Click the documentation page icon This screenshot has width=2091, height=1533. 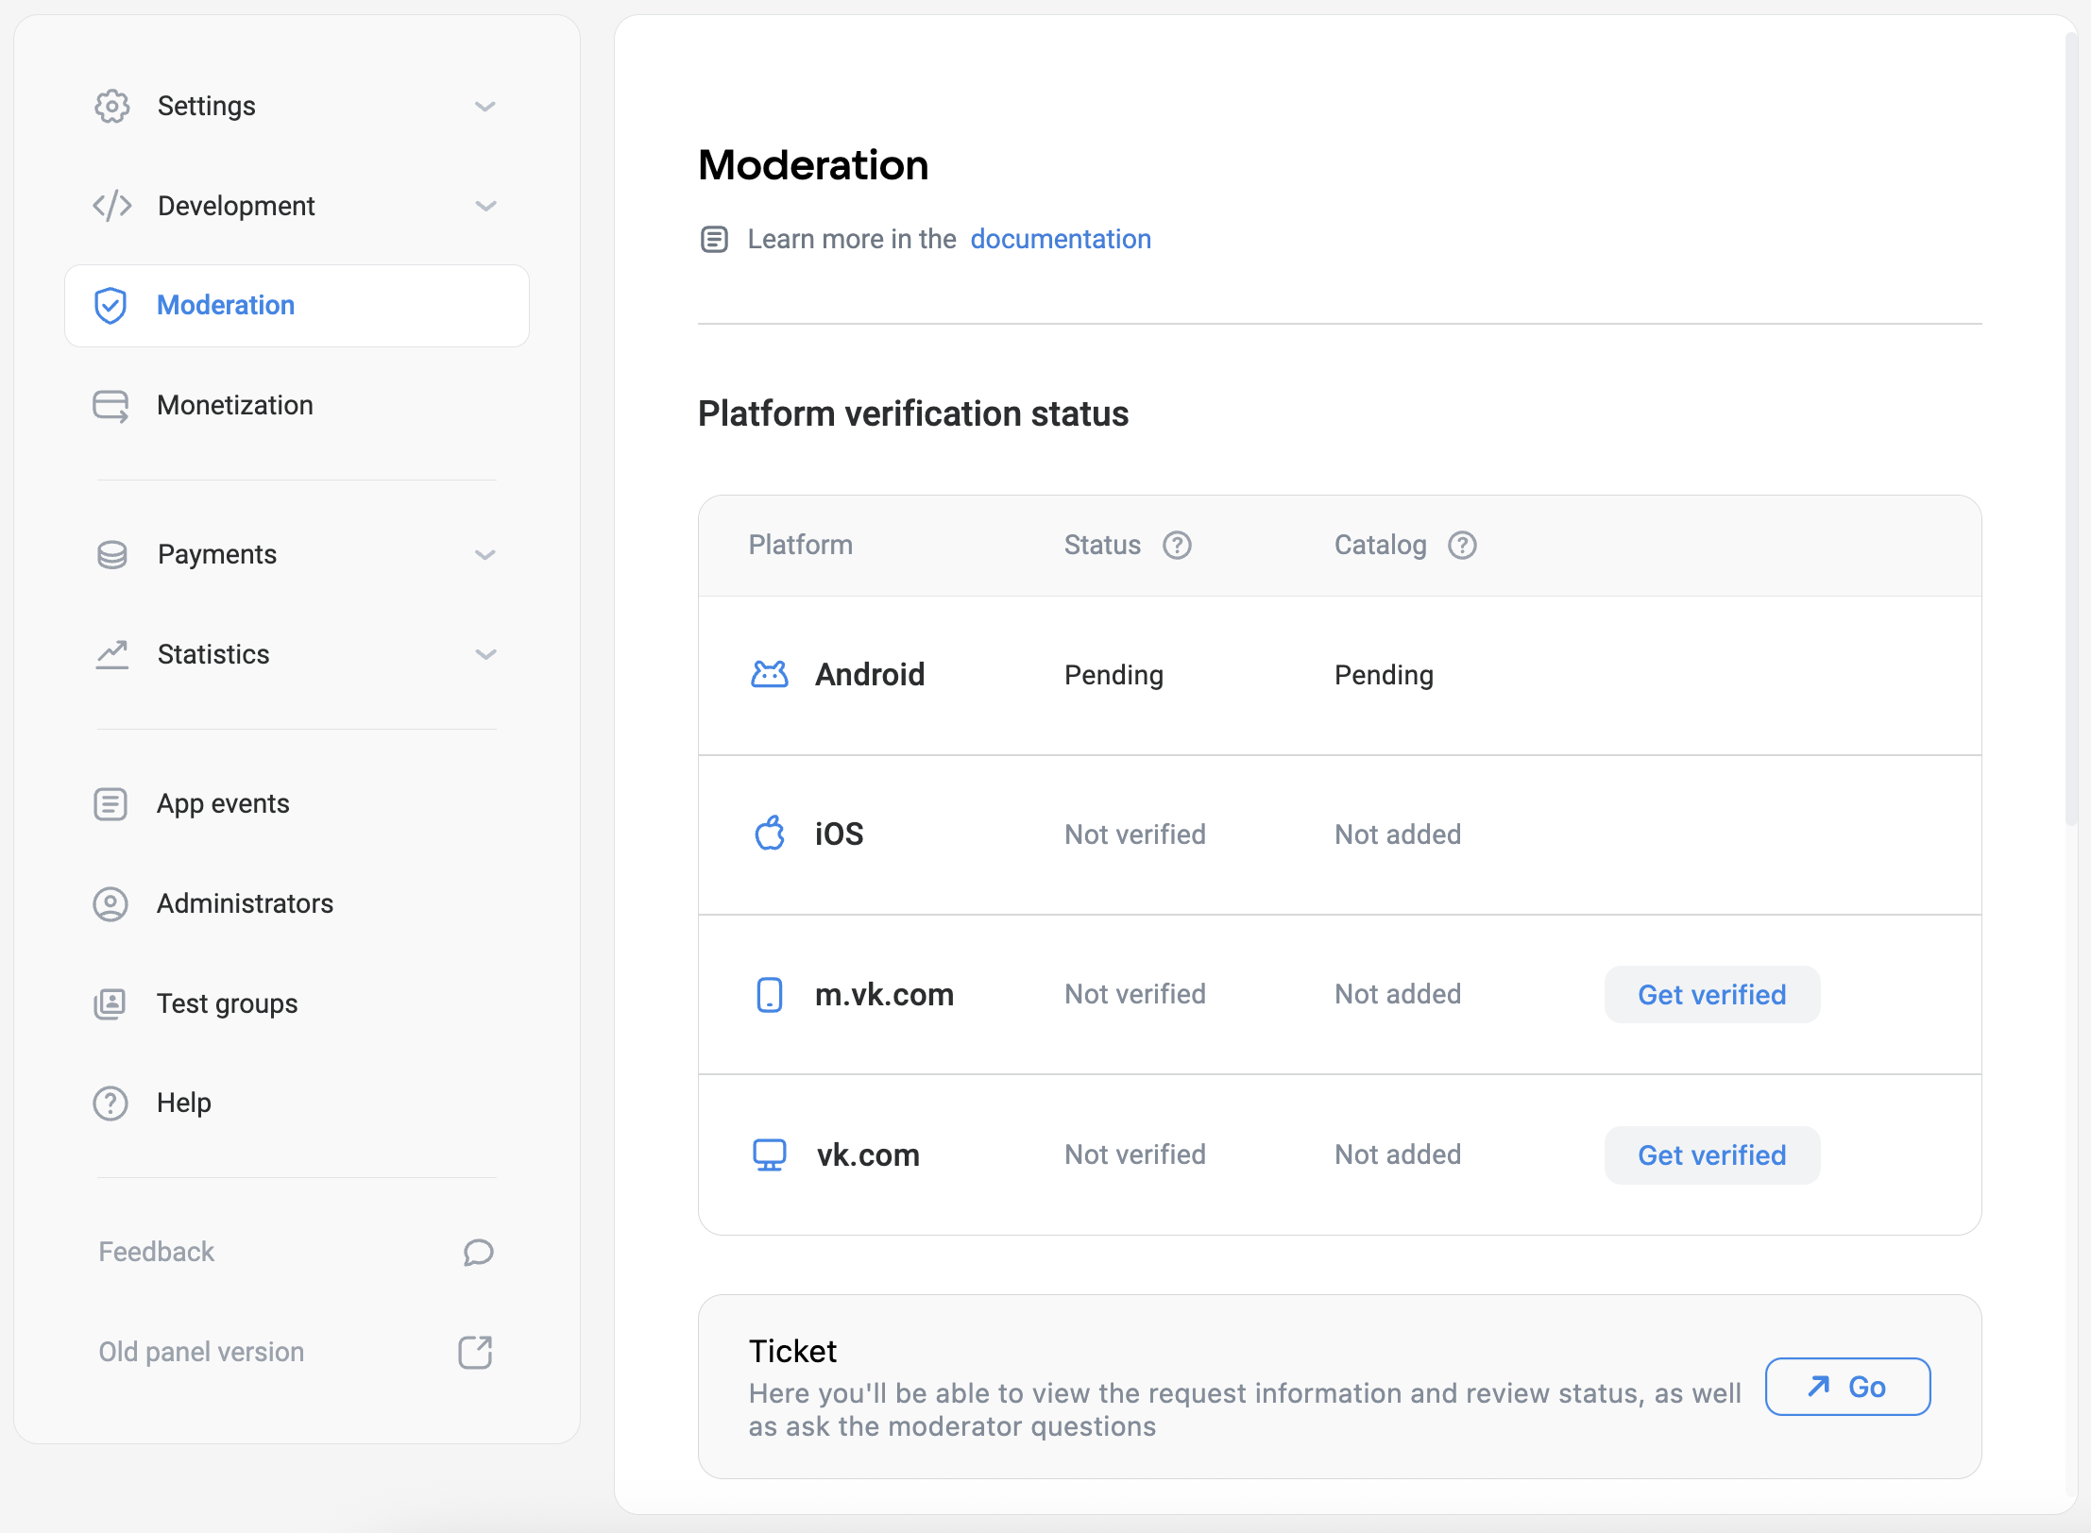pyautogui.click(x=714, y=240)
